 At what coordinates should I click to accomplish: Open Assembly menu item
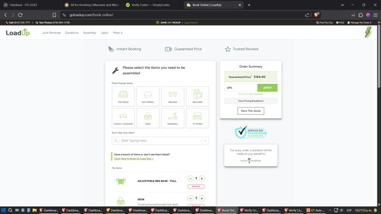coord(90,33)
